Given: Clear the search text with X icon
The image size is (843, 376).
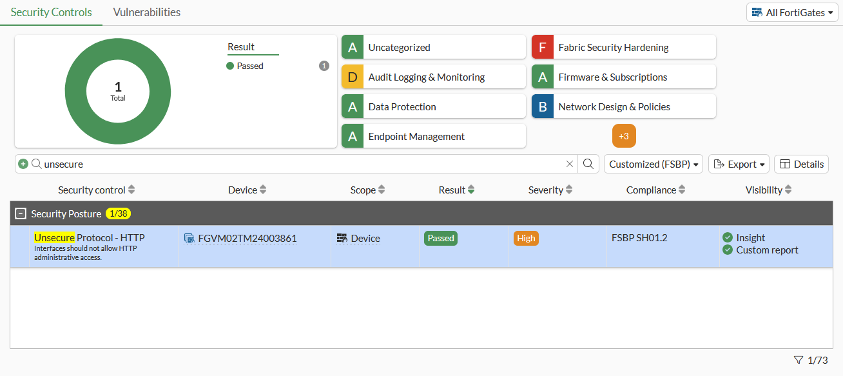Looking at the screenshot, I should click(570, 164).
